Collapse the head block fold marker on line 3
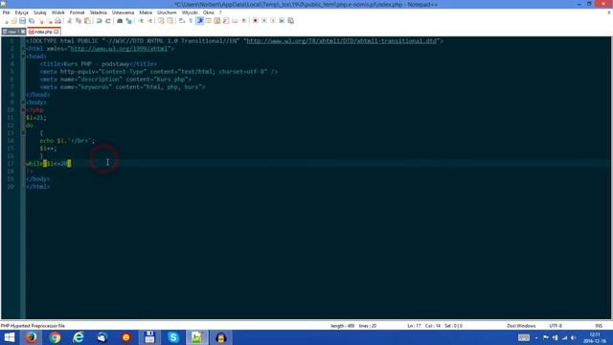Screen dimensions: 613x345 23,57
